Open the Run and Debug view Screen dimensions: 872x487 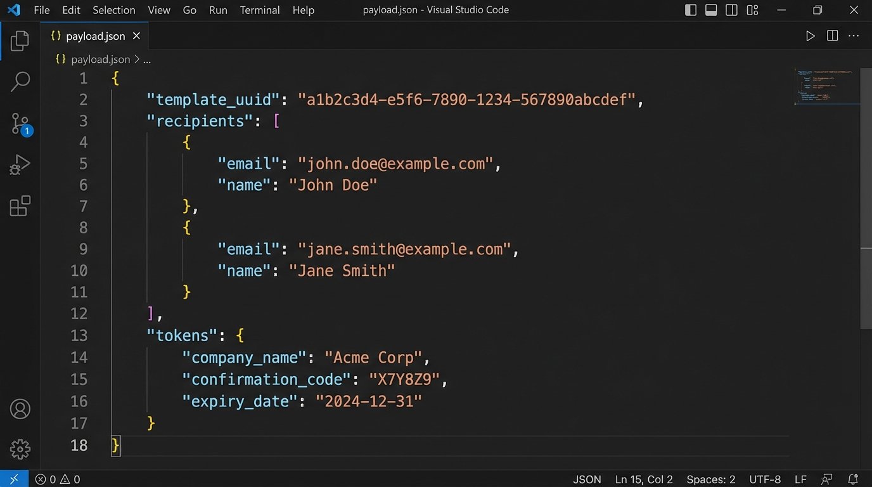click(20, 165)
